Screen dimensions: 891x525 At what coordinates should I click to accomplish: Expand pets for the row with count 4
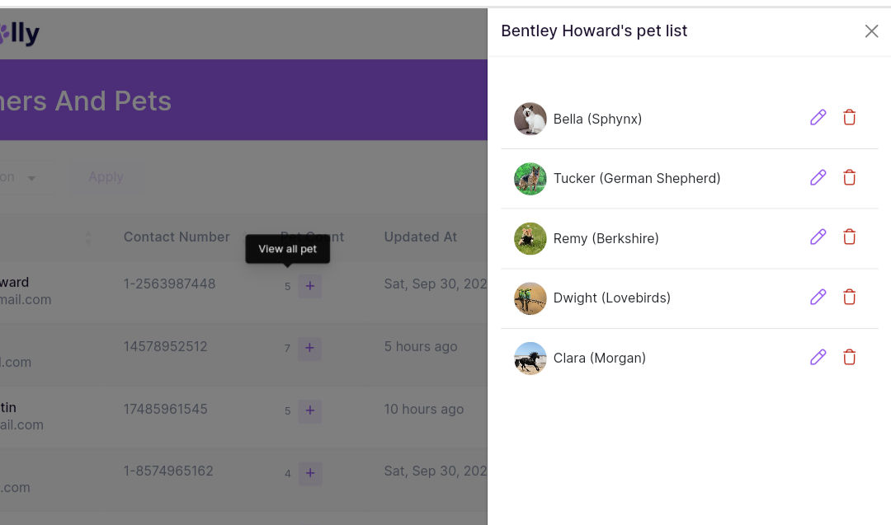(309, 473)
